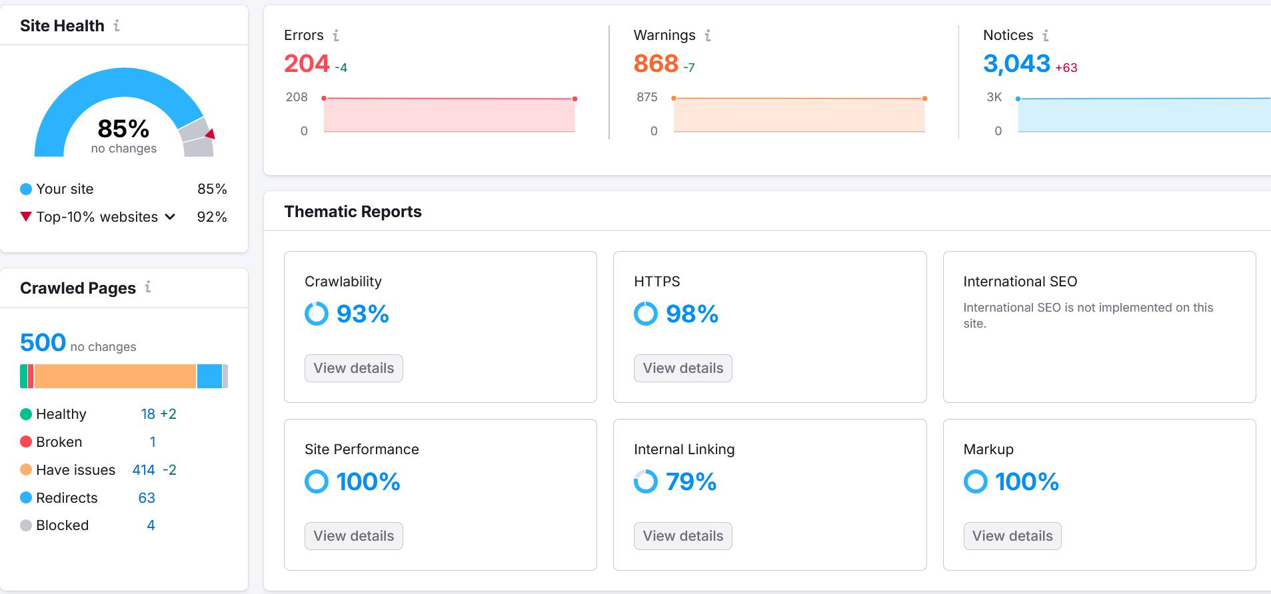
Task: Click the Site Performance 100% score
Action: (368, 481)
